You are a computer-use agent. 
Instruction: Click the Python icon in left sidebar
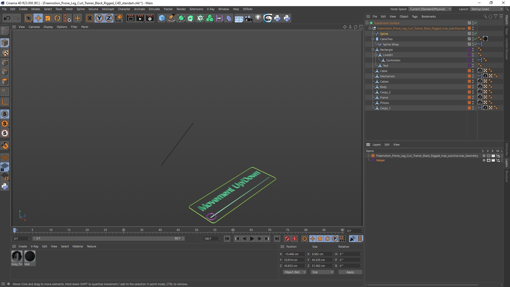point(5,186)
